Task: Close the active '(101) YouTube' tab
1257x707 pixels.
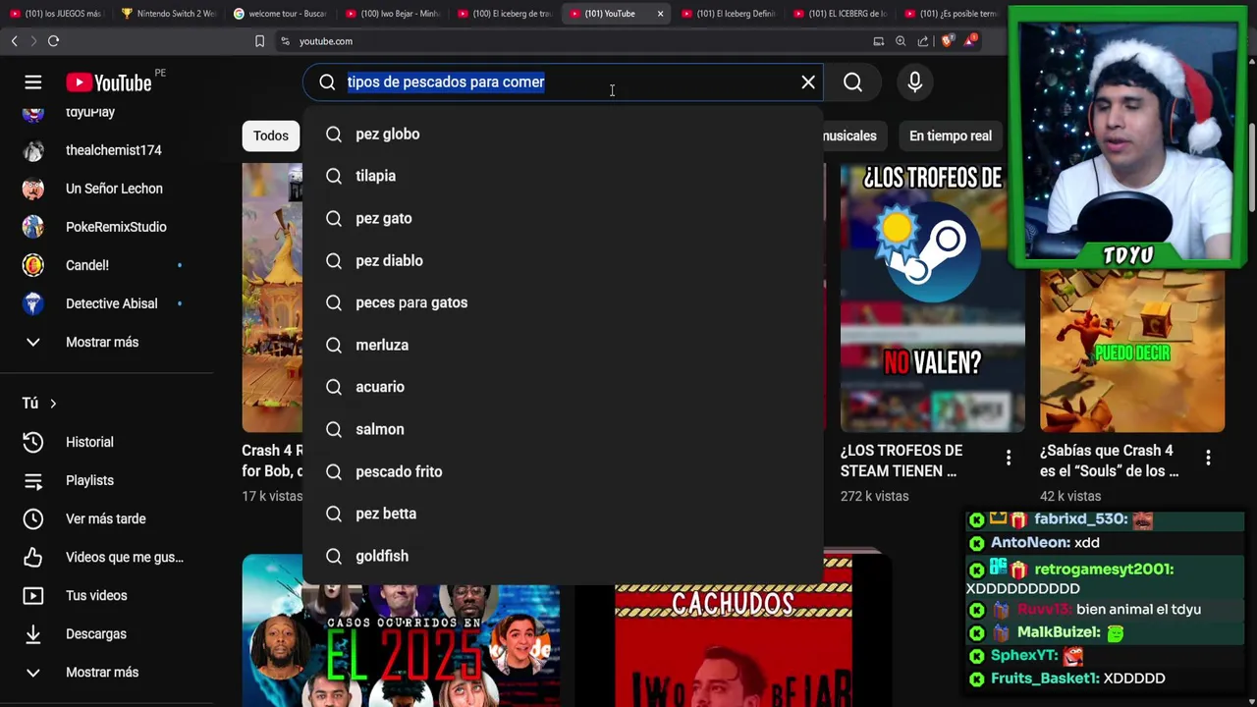Action: 660,14
